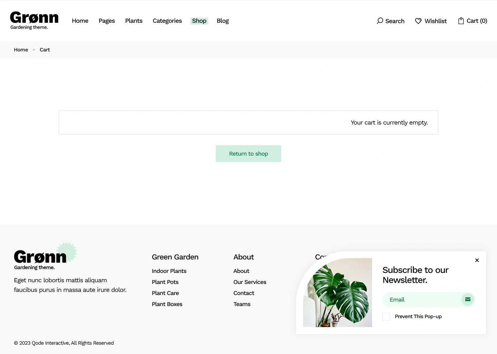Click the 'Subscribe to our Newsletter.' heading
Viewport: 497px width, 354px height.
click(416, 275)
